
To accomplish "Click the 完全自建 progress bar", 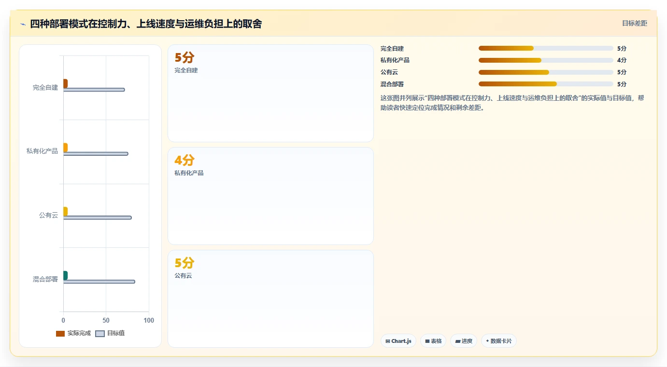I will [x=546, y=48].
